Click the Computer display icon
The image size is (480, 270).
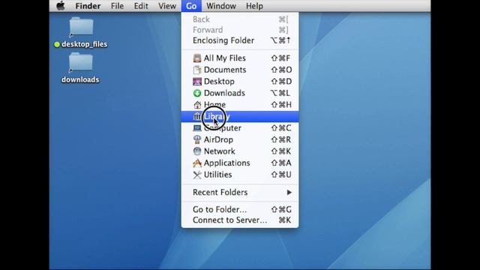pos(197,128)
